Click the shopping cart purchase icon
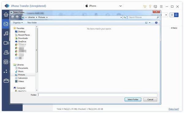Viewport: 184px width, 113px height. tap(145, 6)
